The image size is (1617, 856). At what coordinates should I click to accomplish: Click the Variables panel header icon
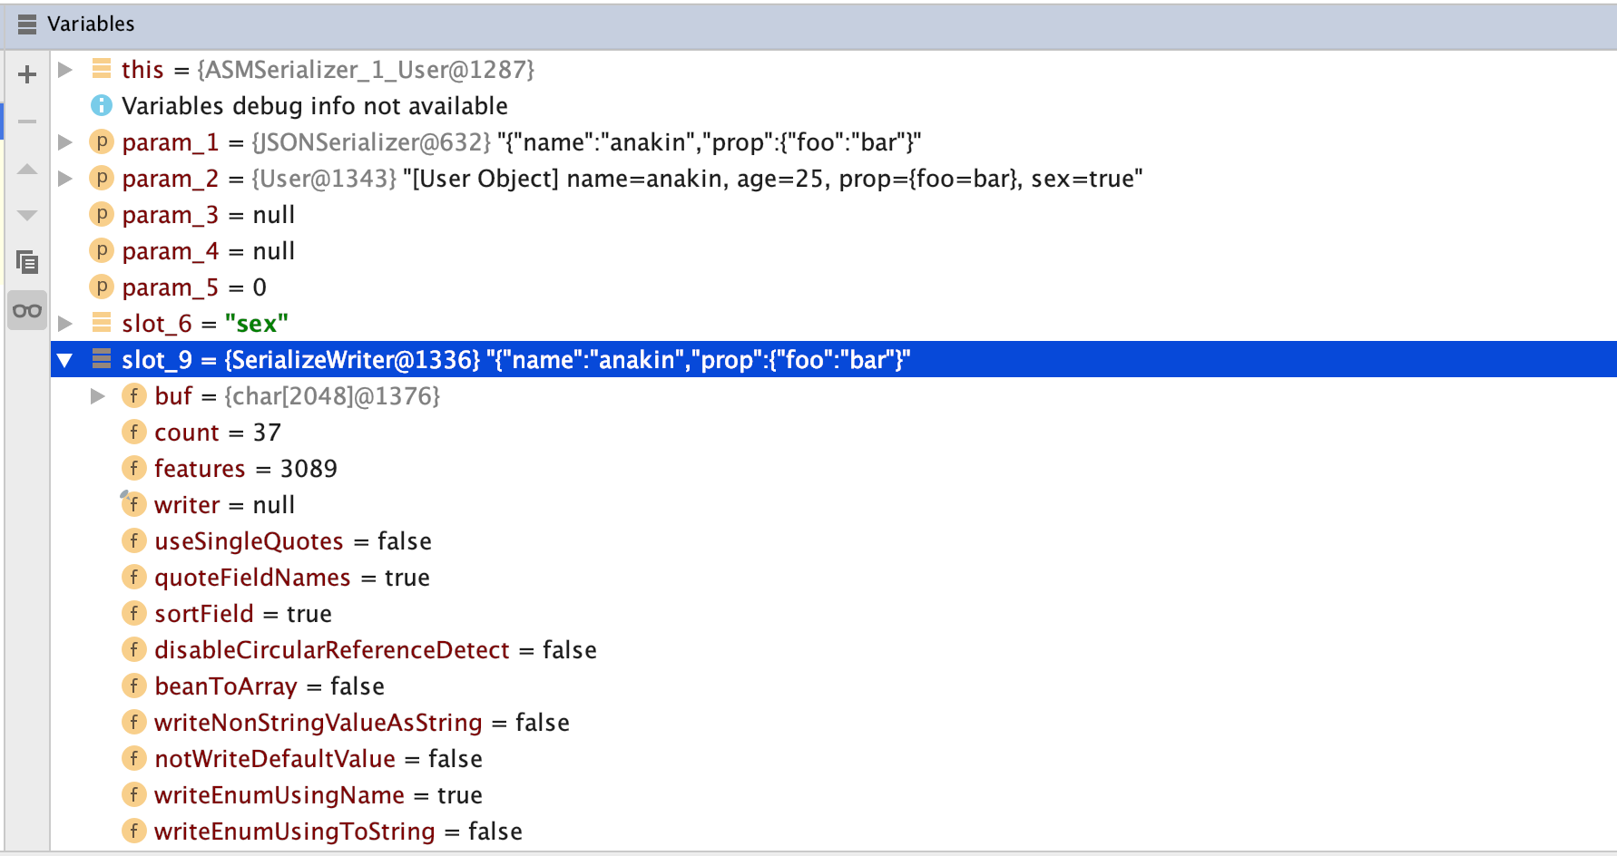(x=27, y=24)
